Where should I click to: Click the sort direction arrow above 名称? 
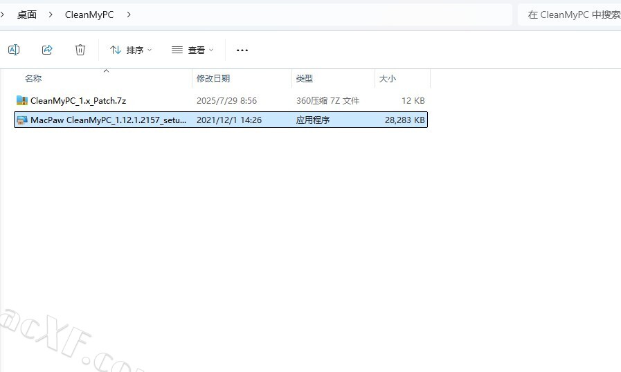pos(106,71)
